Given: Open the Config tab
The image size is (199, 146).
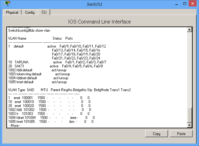Looking at the screenshot, I should (x=30, y=12).
